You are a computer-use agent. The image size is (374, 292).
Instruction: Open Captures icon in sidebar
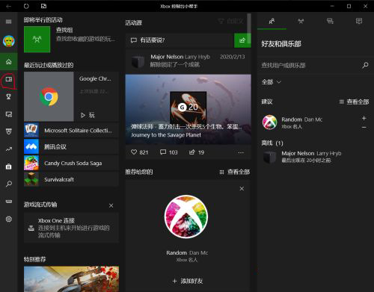coord(9,114)
